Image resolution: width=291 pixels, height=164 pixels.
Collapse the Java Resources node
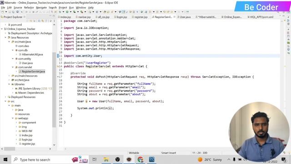pyautogui.click(x=5, y=37)
